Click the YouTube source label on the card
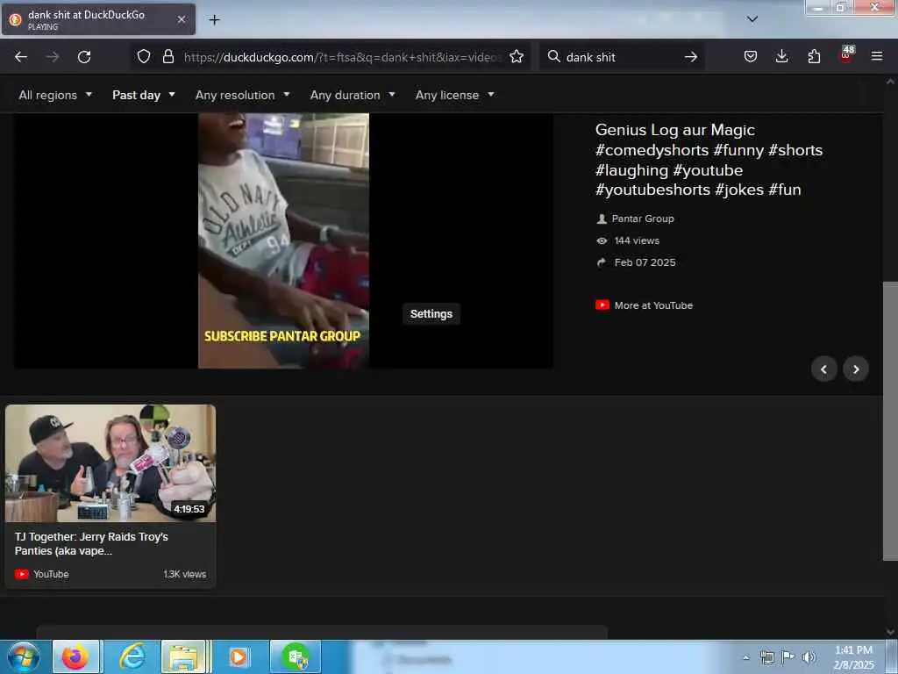The width and height of the screenshot is (898, 674). (x=51, y=574)
